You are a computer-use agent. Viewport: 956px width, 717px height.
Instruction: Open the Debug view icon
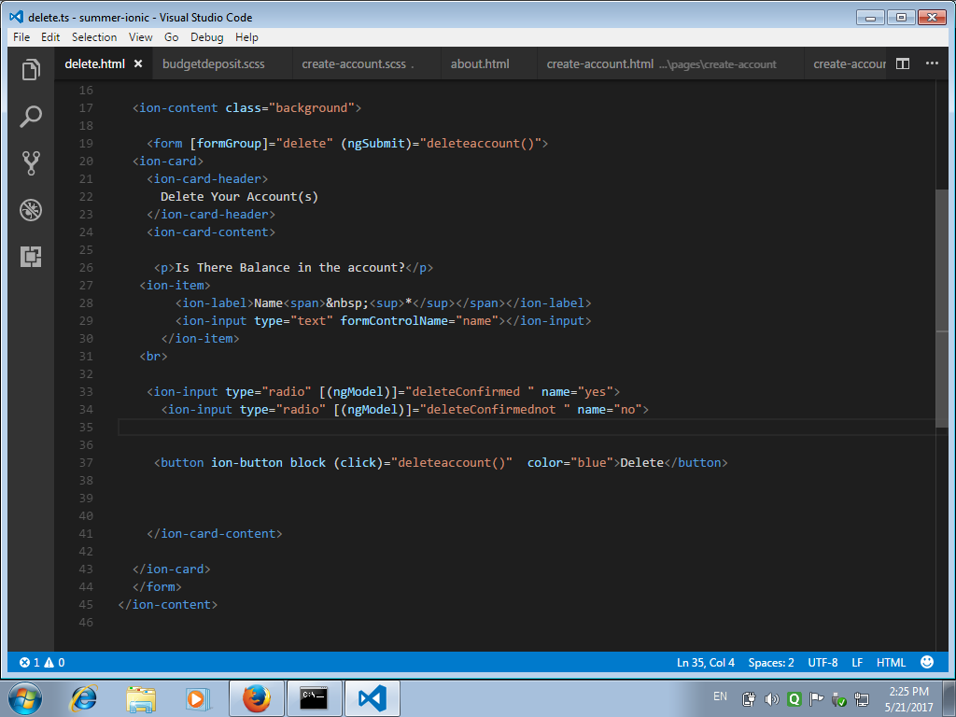point(31,210)
